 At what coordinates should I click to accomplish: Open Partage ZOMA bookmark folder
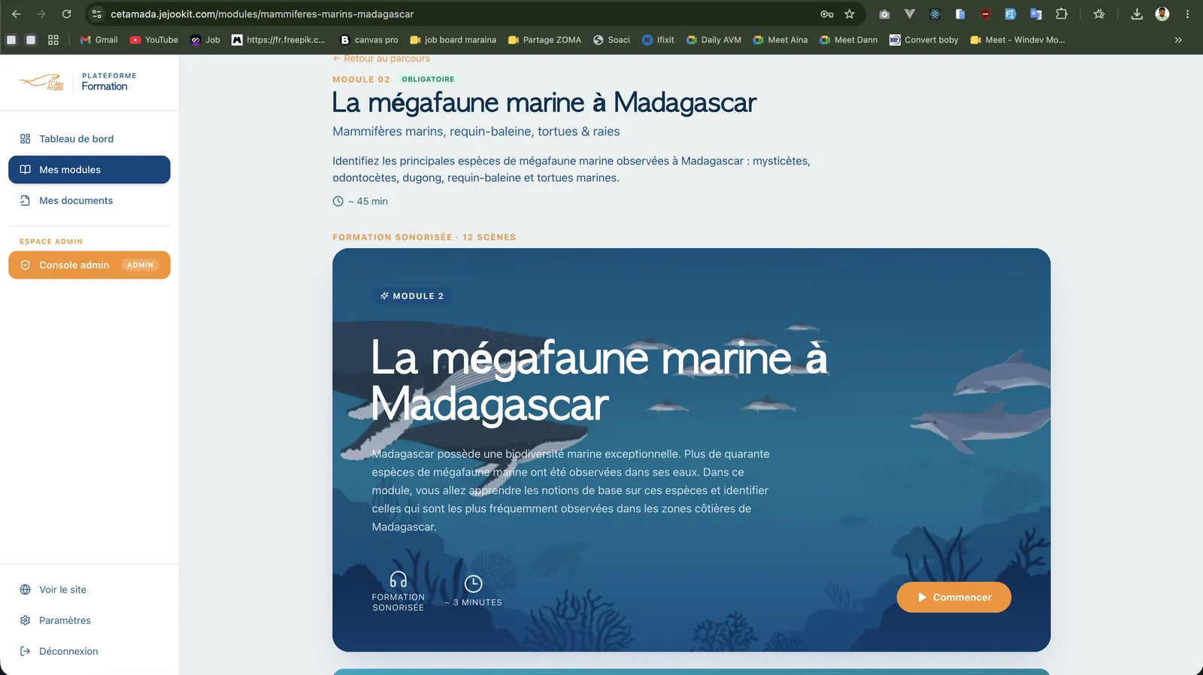[x=544, y=40]
